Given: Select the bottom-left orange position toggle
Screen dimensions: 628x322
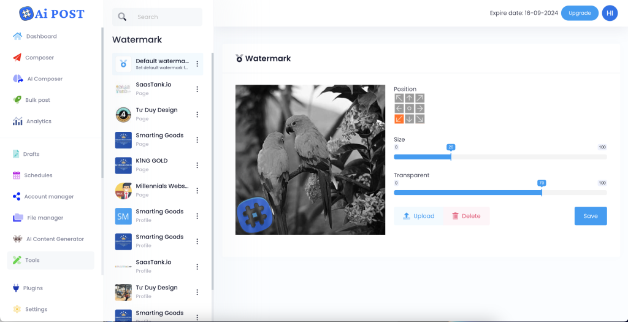Looking at the screenshot, I should [399, 119].
